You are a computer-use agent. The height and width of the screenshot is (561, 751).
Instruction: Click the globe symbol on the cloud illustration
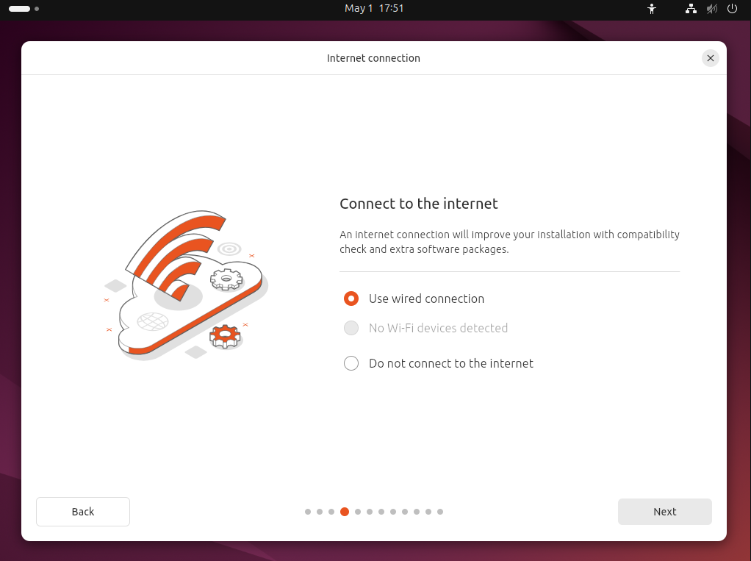[x=153, y=322]
